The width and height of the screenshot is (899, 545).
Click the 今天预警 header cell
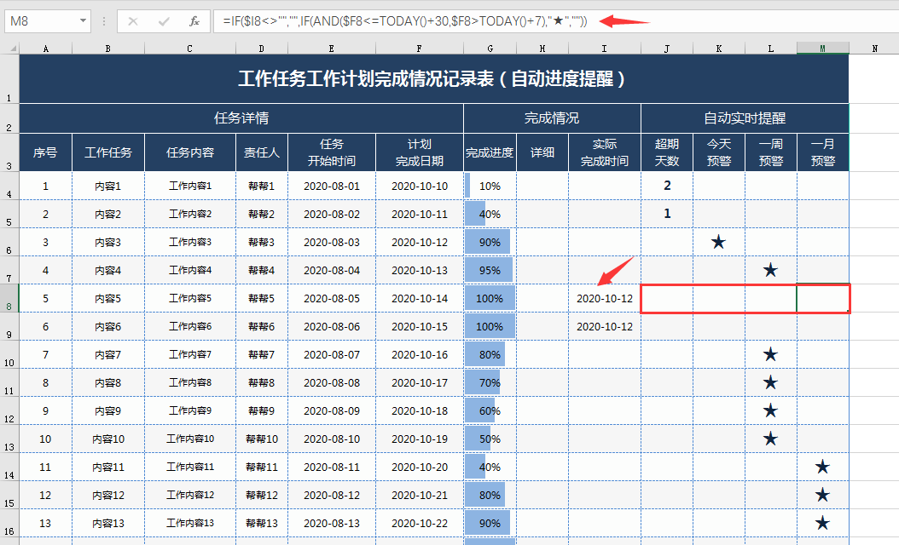click(x=719, y=152)
